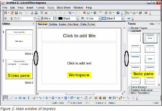Click the Slide Design icon
The width and height of the screenshot is (162, 111).
140,13
